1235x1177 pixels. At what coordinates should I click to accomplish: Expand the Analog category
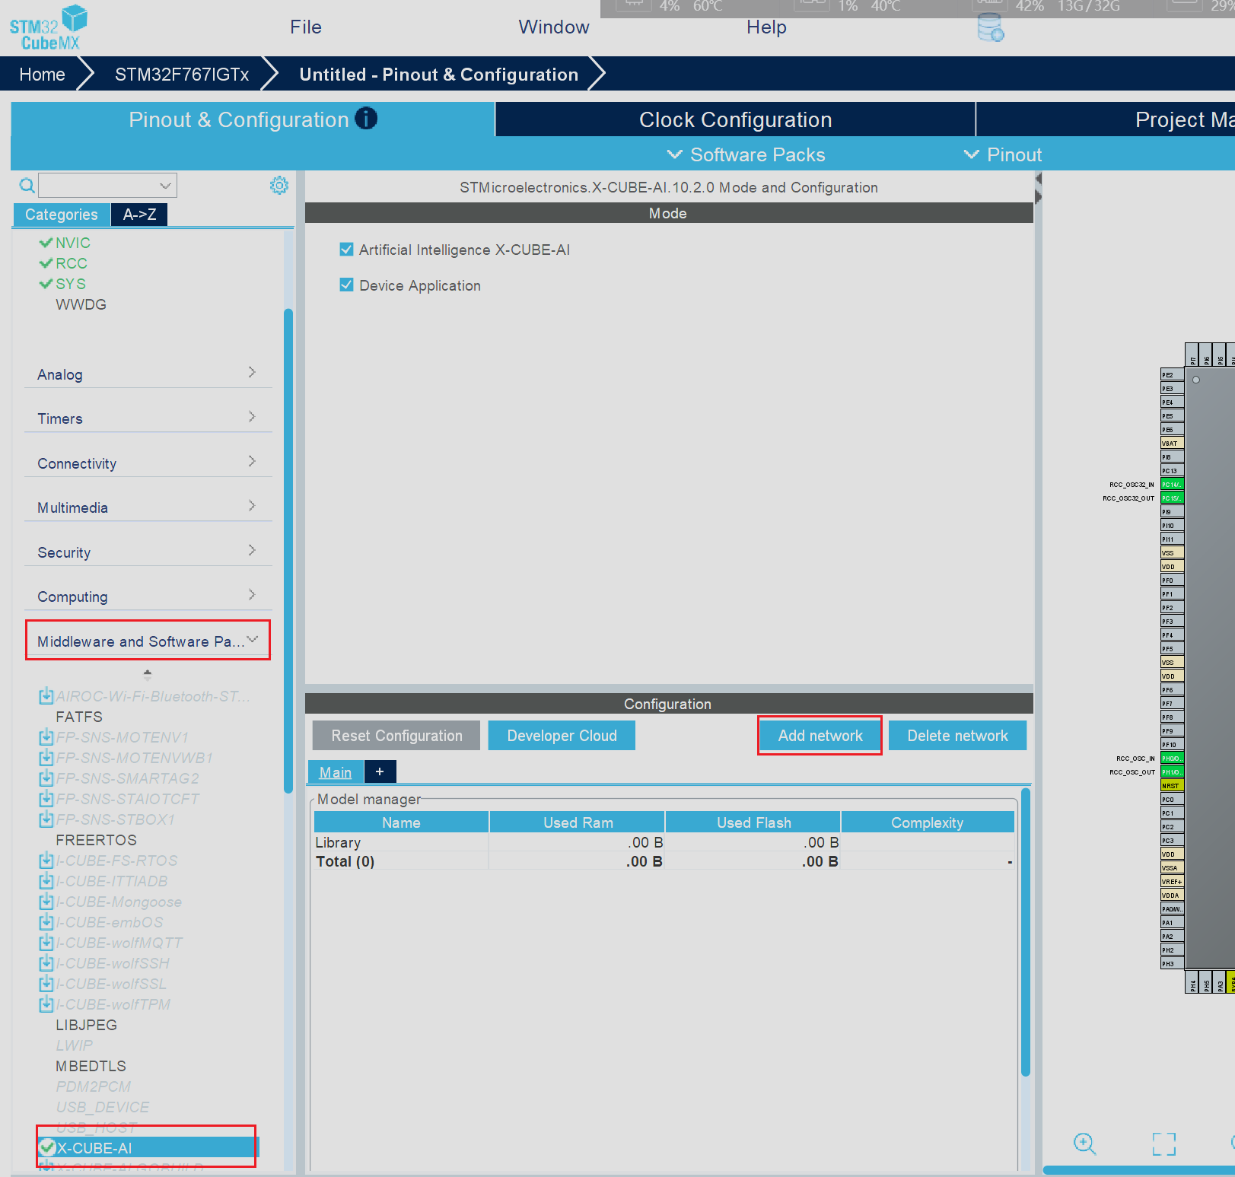(148, 374)
